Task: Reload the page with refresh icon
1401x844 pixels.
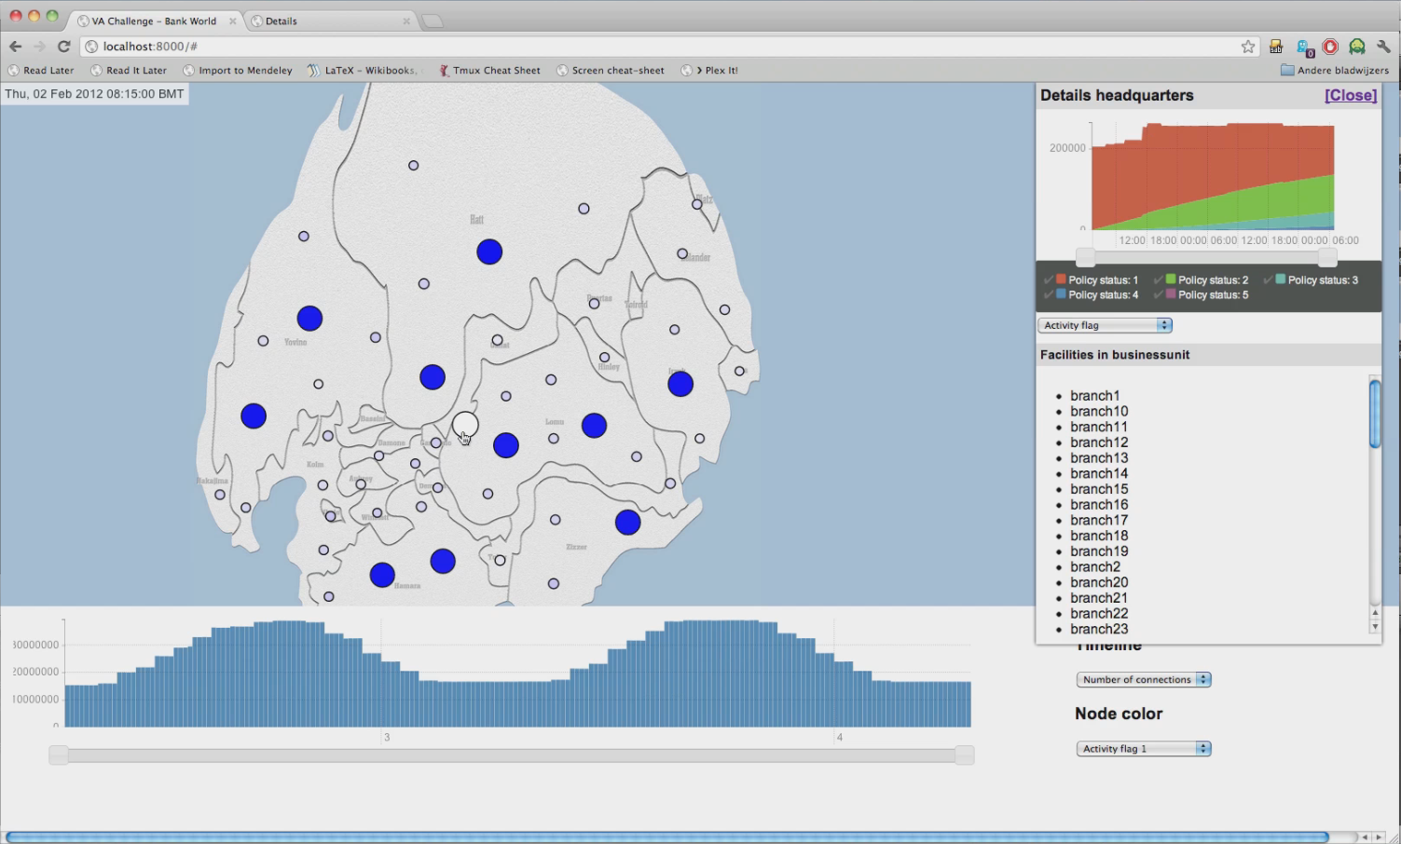Action: pyautogui.click(x=63, y=47)
